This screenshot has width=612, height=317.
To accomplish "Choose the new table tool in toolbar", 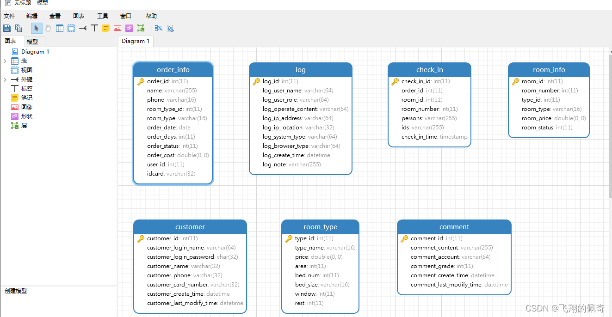I will [60, 28].
